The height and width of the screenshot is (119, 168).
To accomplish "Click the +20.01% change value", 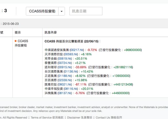I will pyautogui.click(x=87, y=89).
